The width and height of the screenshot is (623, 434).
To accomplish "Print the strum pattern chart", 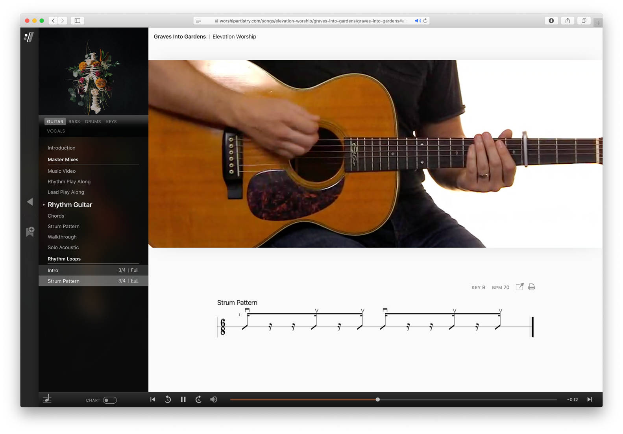I will point(532,287).
